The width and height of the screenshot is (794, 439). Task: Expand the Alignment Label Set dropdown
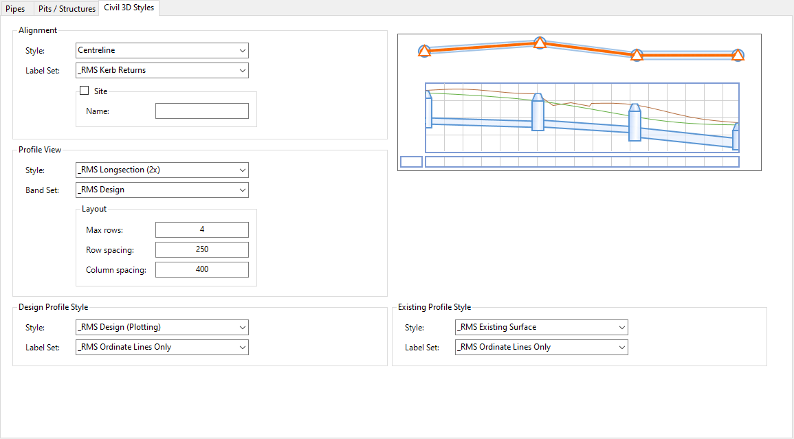click(x=162, y=70)
